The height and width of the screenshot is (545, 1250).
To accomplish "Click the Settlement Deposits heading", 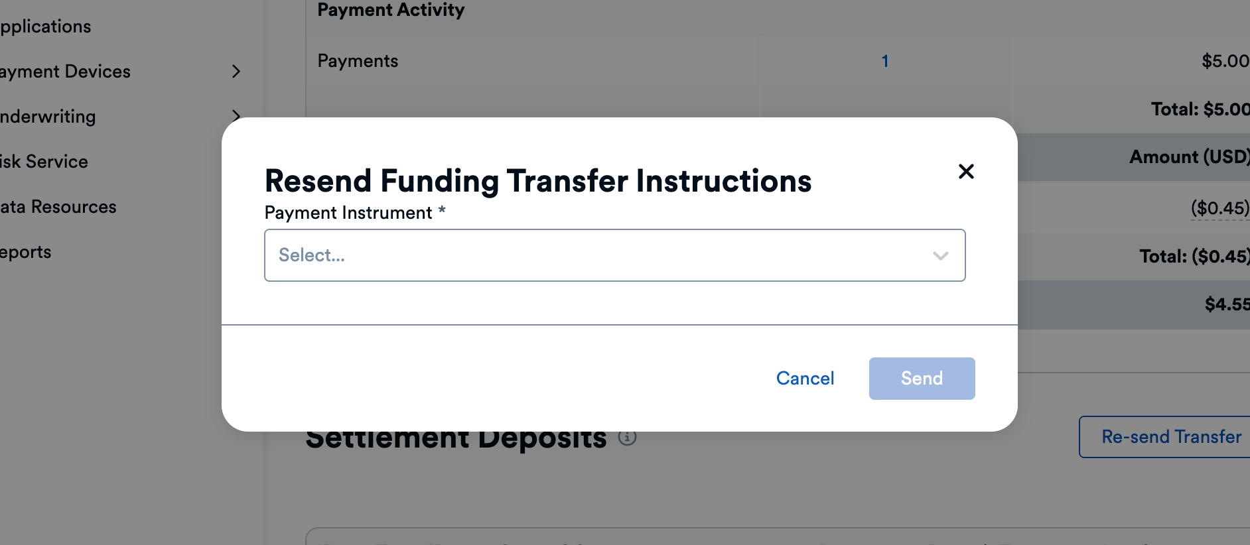I will (x=456, y=440).
